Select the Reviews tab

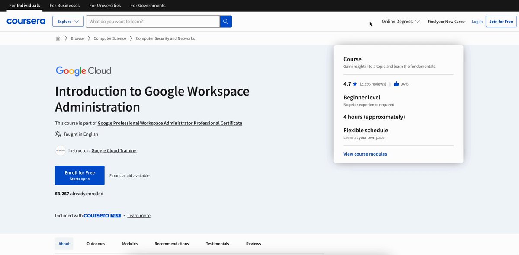coord(253,244)
